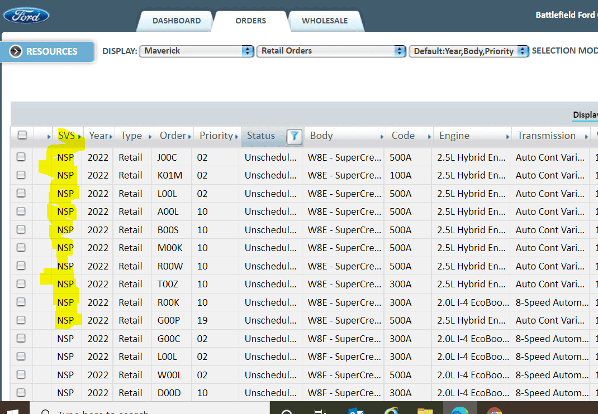Switch to the Wholesale tab
The height and width of the screenshot is (414, 598).
tap(325, 21)
